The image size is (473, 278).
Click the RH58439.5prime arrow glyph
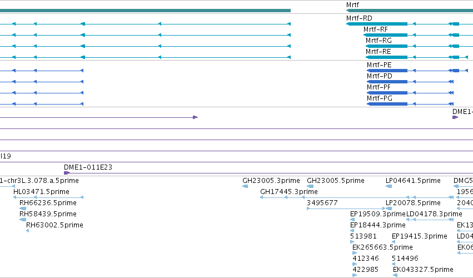pyautogui.click(x=23, y=220)
